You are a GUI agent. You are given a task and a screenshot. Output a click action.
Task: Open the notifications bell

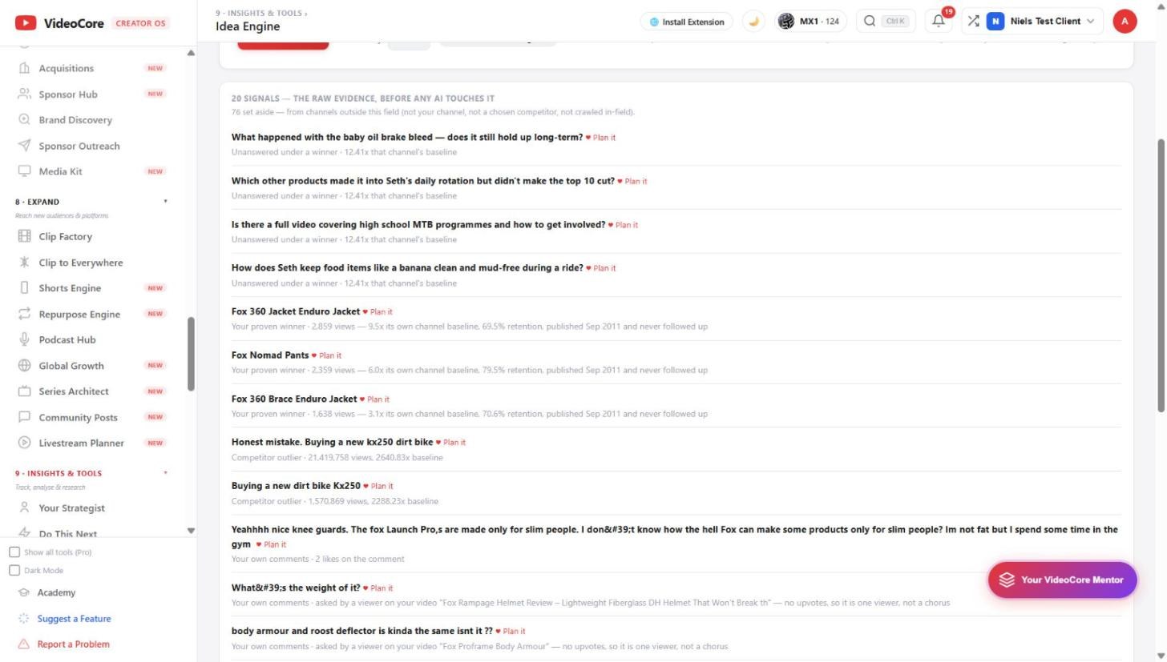tap(939, 22)
